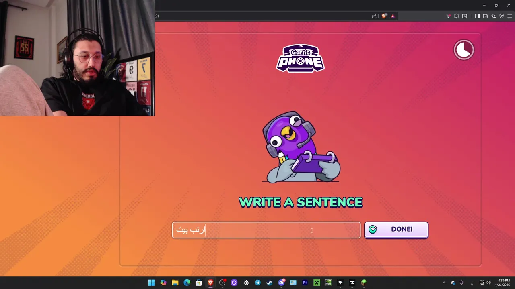Open the Brave VPN shield icon
Screen dimensions: 515x289
point(501,16)
